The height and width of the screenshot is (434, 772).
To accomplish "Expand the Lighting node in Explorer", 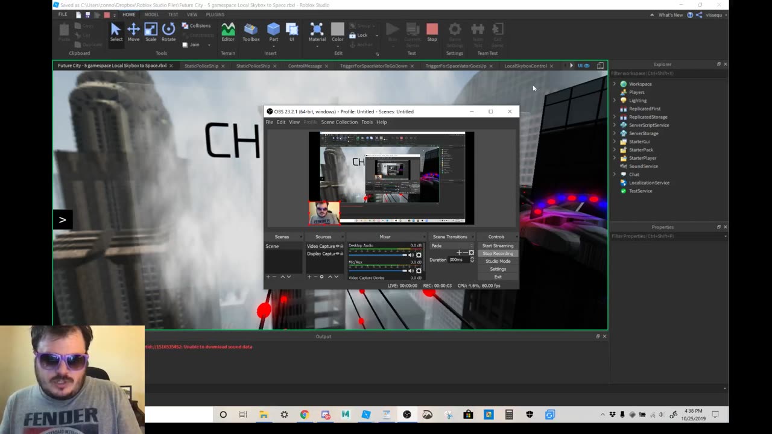I will pos(615,101).
